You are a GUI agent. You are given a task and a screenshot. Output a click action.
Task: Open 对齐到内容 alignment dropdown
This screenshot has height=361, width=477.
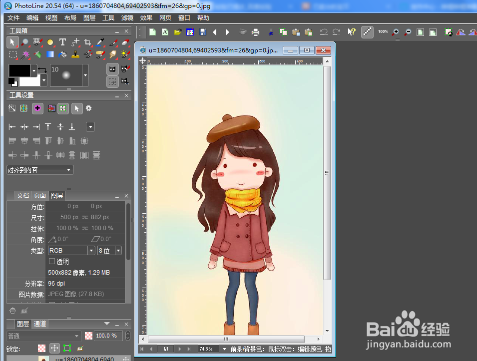40,170
